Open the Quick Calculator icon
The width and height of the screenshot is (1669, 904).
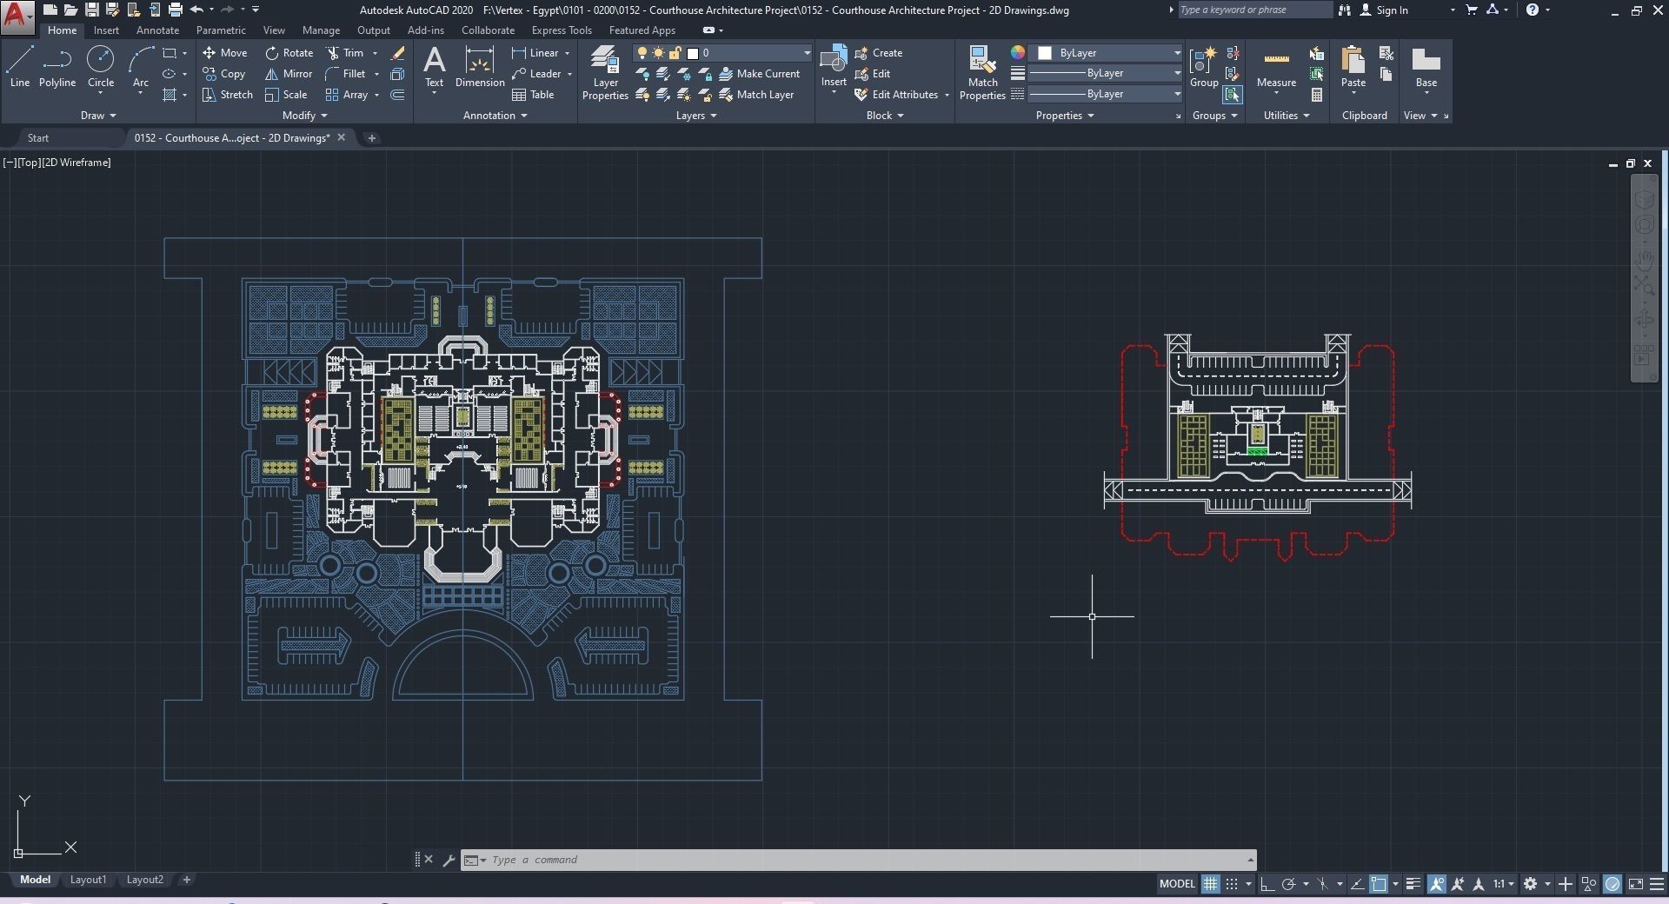[1317, 95]
